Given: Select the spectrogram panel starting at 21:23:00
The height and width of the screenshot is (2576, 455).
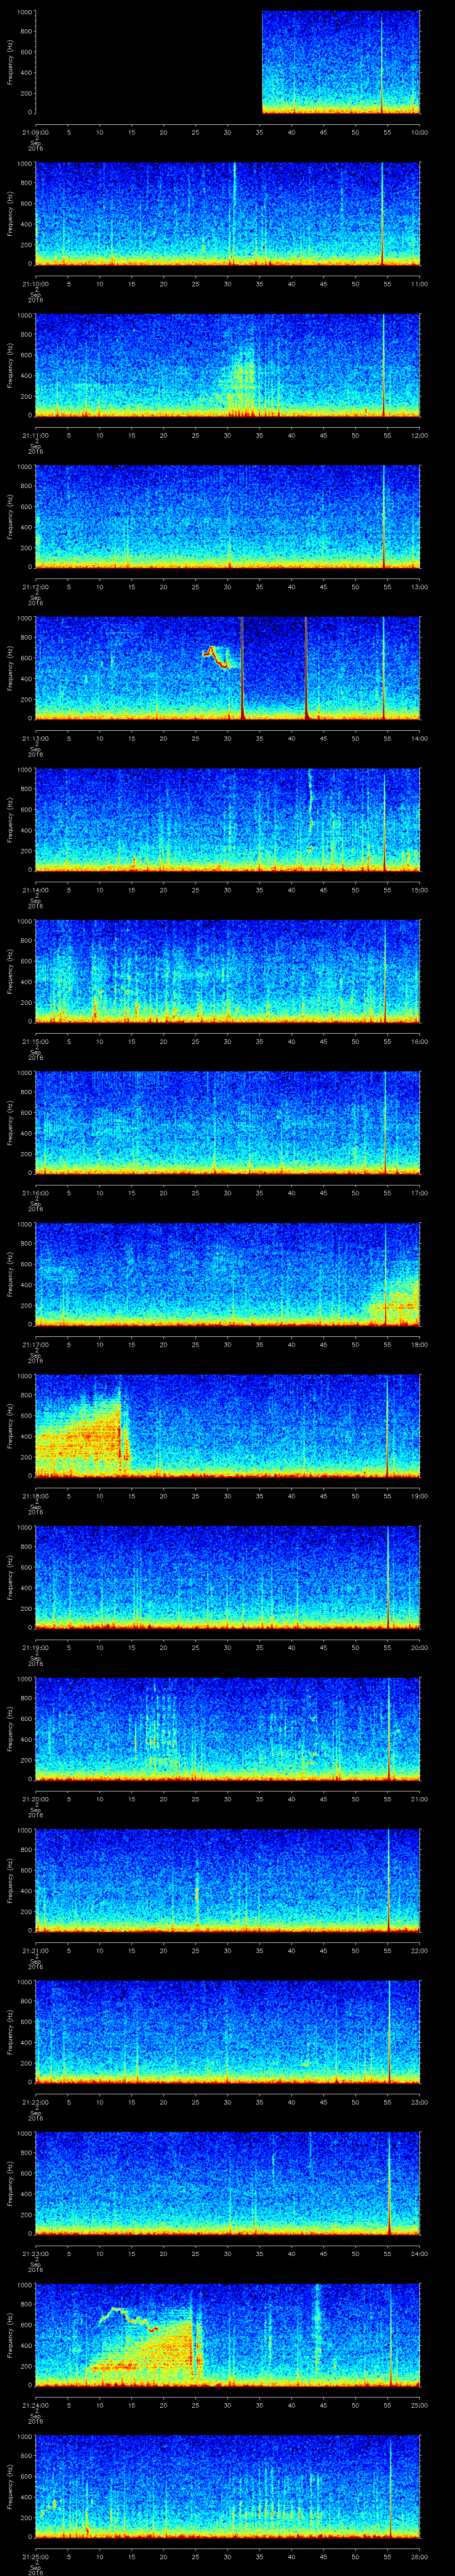Looking at the screenshot, I should (228, 2183).
